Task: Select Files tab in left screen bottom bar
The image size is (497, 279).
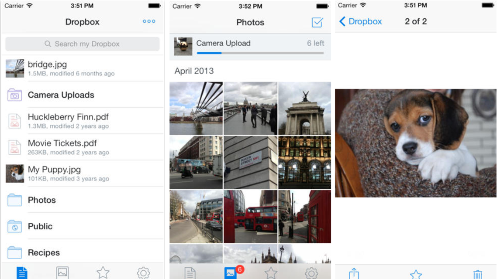Action: 22,272
